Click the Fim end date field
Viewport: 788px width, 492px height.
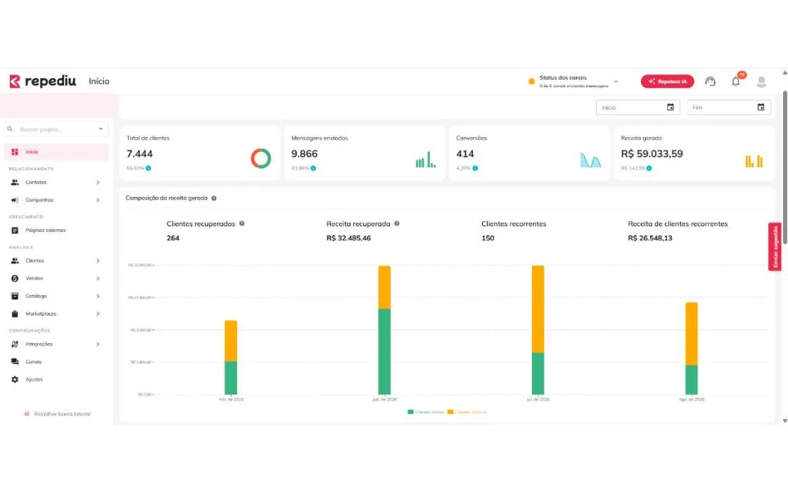[729, 108]
